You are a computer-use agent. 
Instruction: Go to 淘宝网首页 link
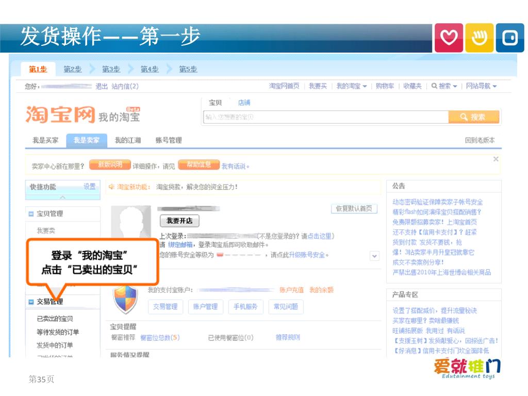point(284,86)
